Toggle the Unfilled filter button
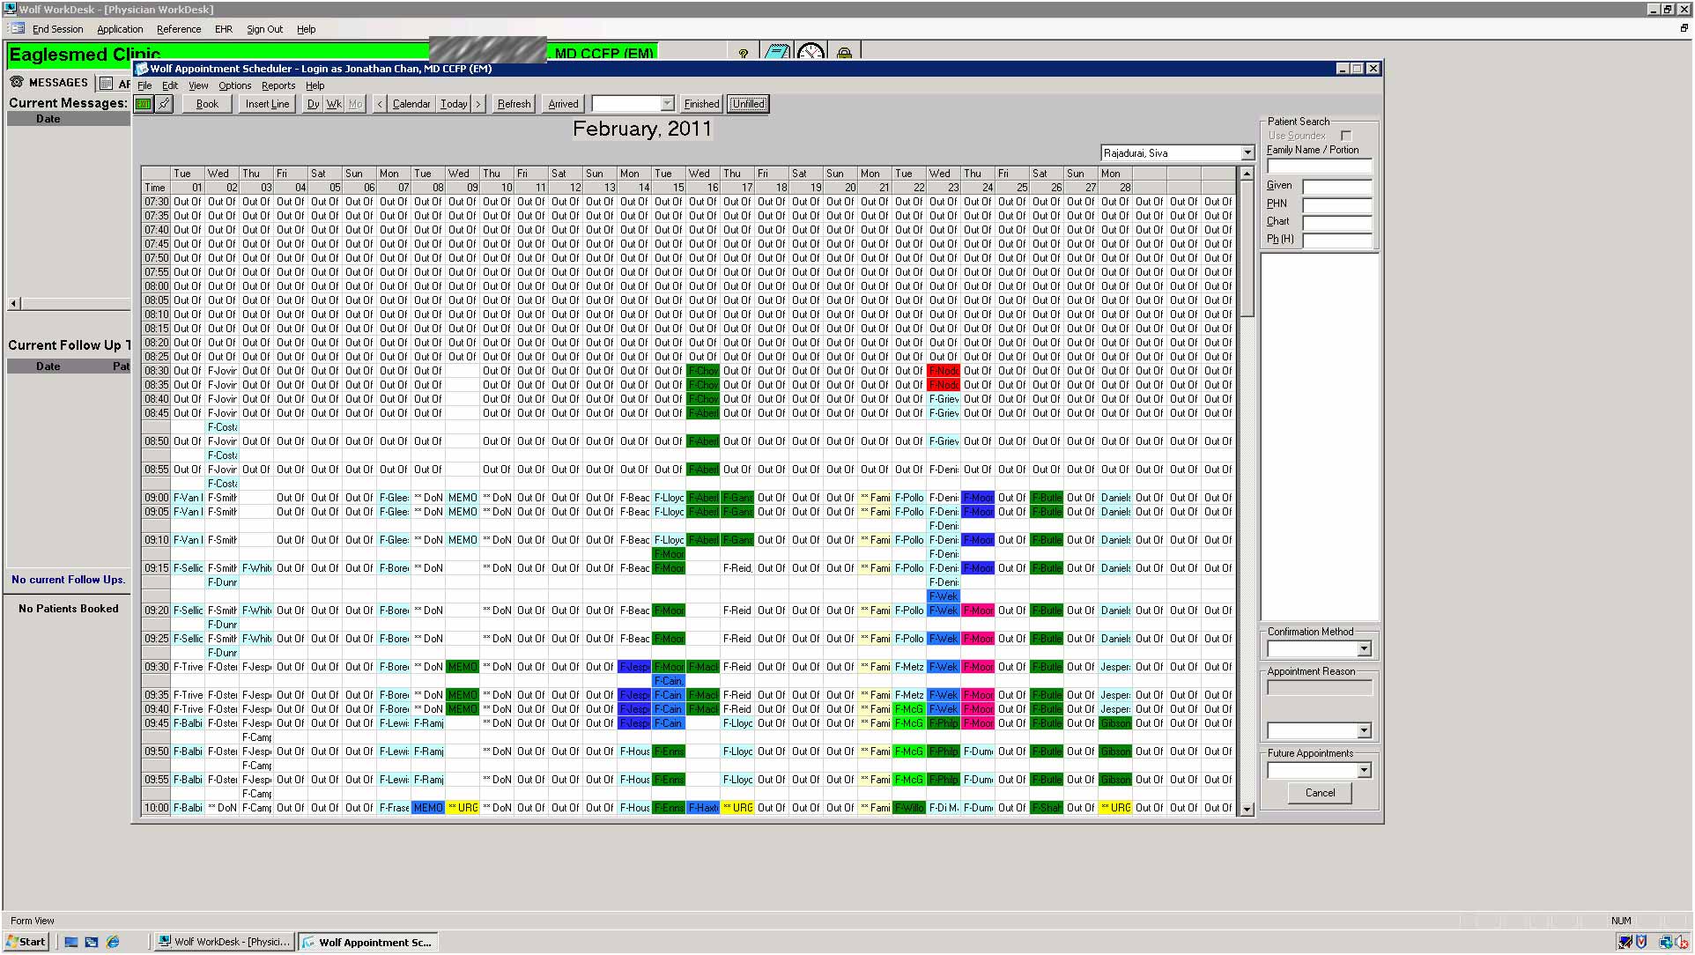 [x=748, y=104]
